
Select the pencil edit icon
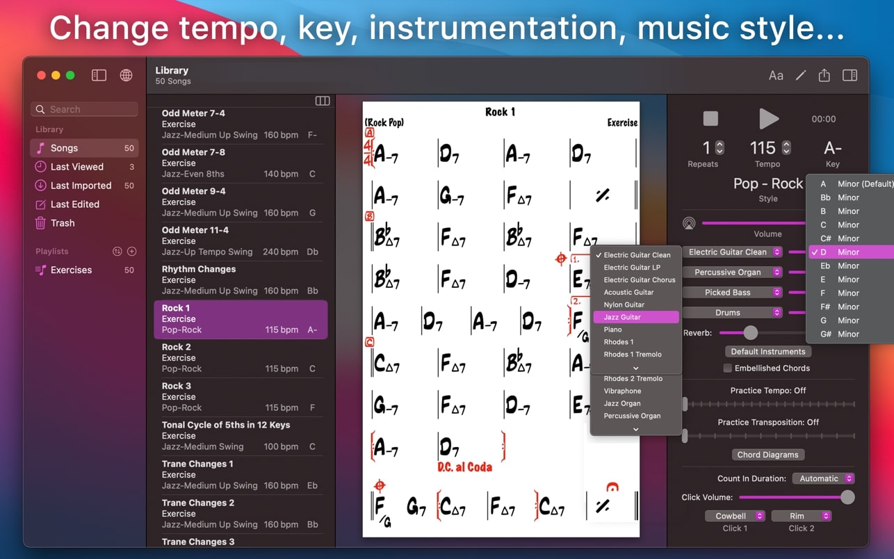[800, 75]
